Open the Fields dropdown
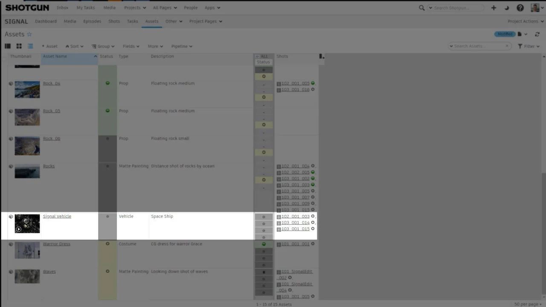Screen dimensions: 546x307 [131, 46]
